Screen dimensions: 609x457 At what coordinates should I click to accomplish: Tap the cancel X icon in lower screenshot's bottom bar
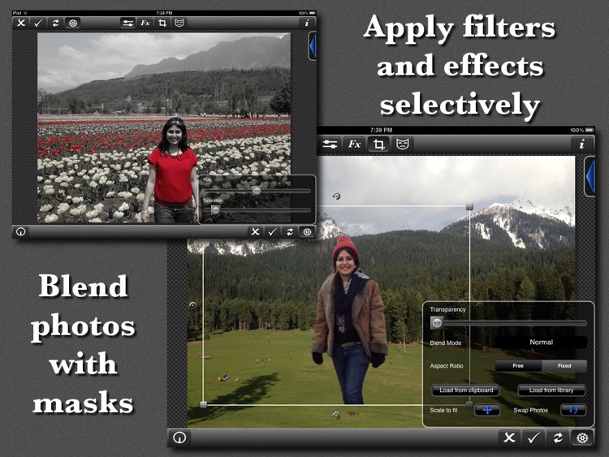pyautogui.click(x=509, y=438)
